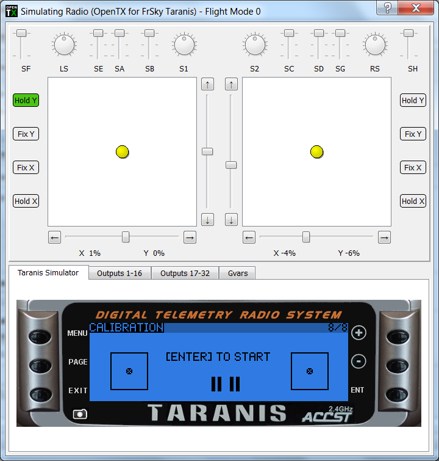Click the right stick down arrow button
Image resolution: width=439 pixels, height=461 pixels.
pyautogui.click(x=231, y=220)
